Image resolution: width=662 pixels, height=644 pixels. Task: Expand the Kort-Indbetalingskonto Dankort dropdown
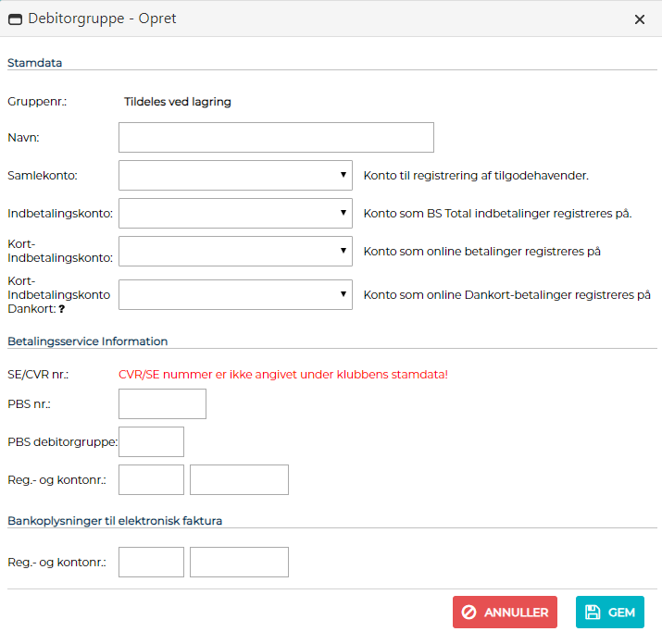point(235,295)
